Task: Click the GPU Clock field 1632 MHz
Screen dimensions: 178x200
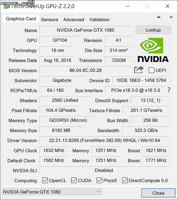Action: click(54, 150)
